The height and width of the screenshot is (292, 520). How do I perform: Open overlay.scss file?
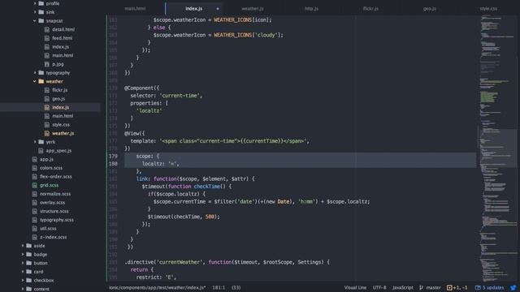coord(52,203)
